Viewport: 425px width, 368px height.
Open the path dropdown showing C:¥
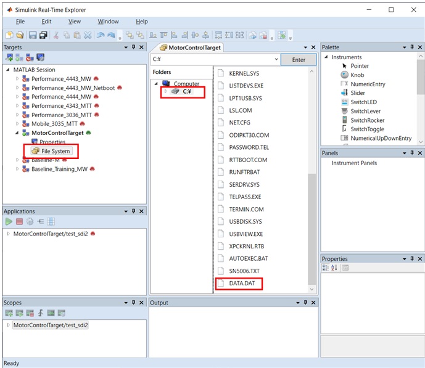(276, 59)
